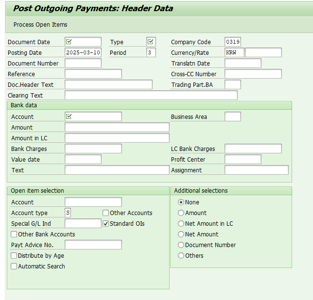
Task: Tick the Other Bank Accounts checkbox
Action: 14,234
